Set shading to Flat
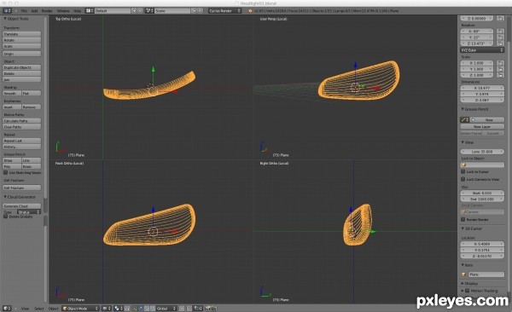This screenshot has width=512, height=312. pos(32,93)
